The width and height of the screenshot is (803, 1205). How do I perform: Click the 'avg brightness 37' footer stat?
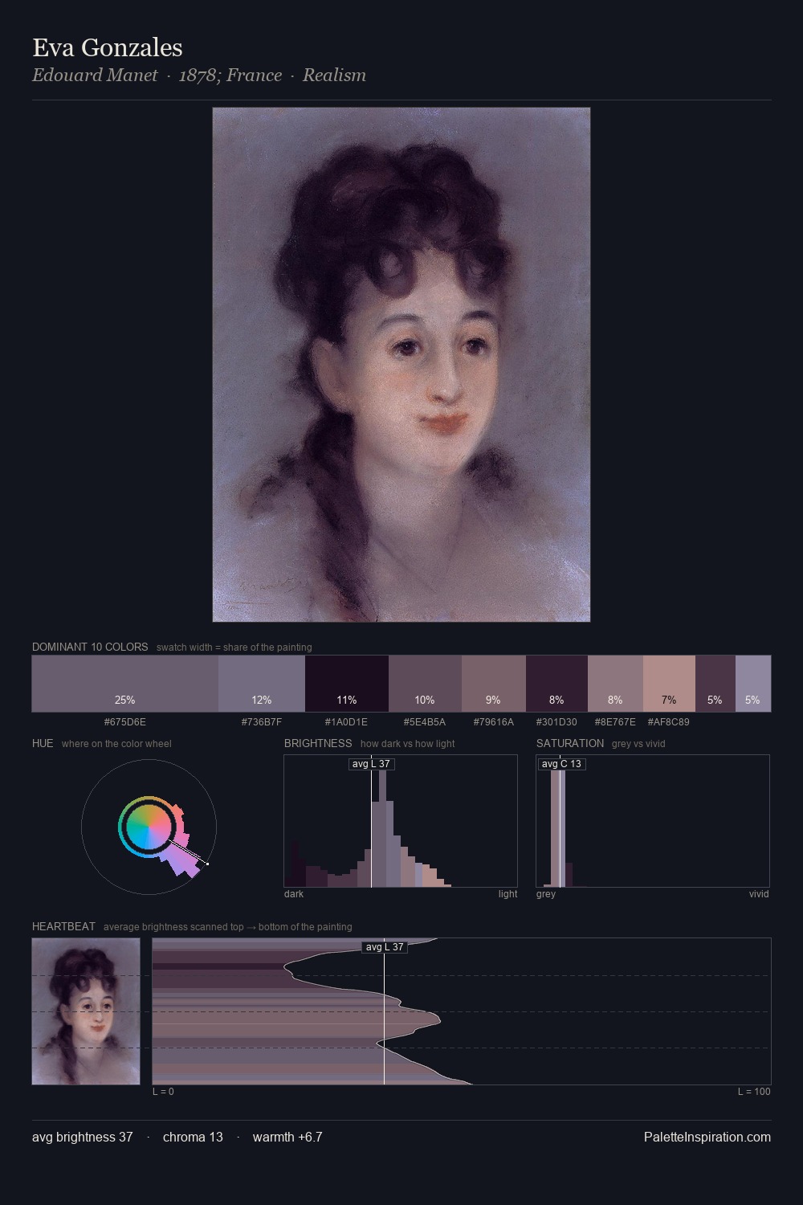(83, 1137)
